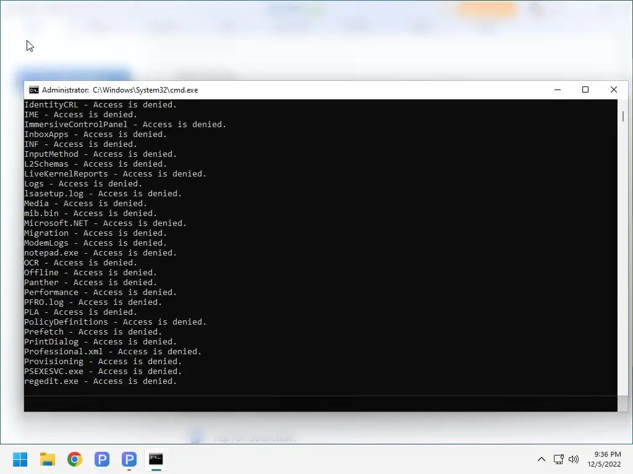This screenshot has width=633, height=474.
Task: Open the network status tray icon
Action: pyautogui.click(x=559, y=459)
